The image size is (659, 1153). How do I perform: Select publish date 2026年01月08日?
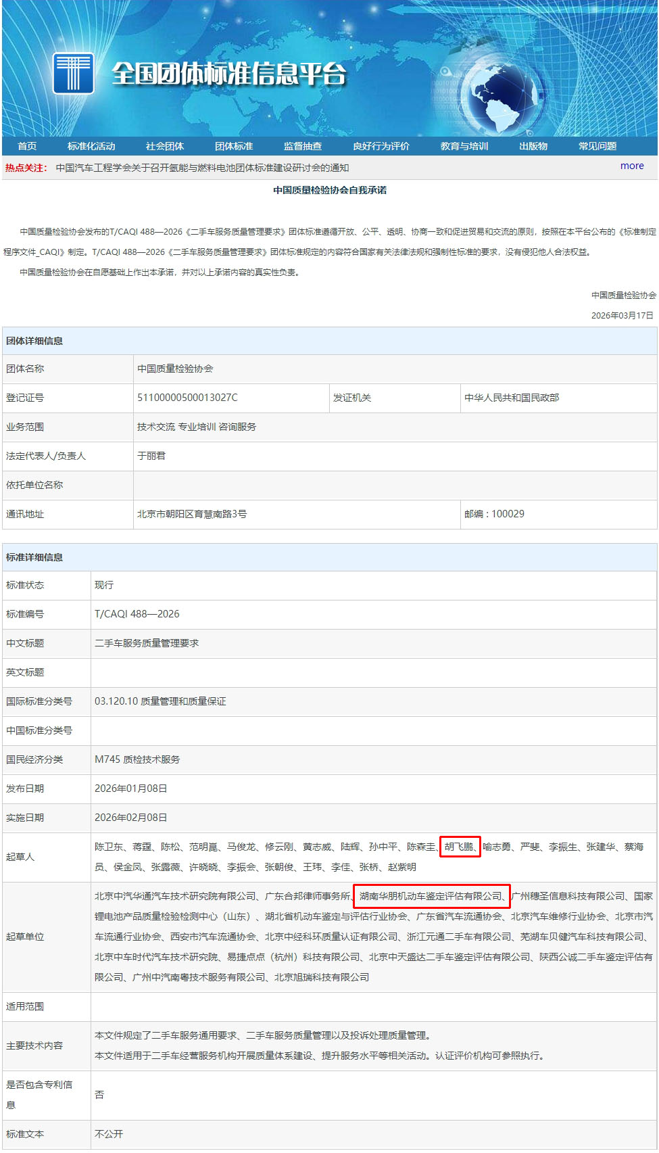[x=131, y=789]
